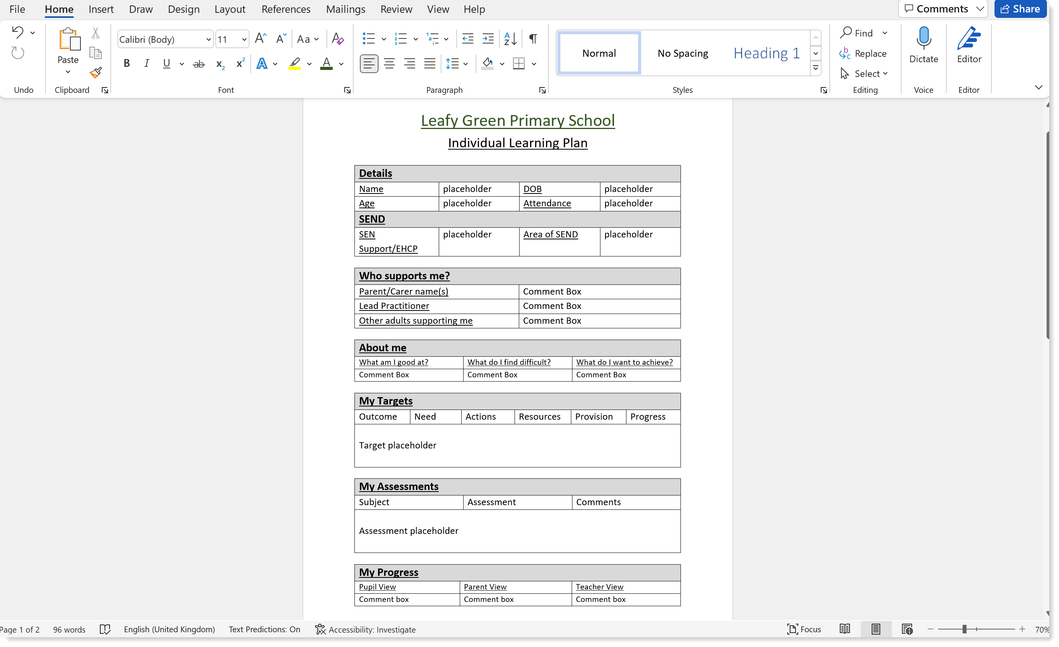The image size is (1059, 647).
Task: Toggle Bold formatting
Action: point(126,64)
